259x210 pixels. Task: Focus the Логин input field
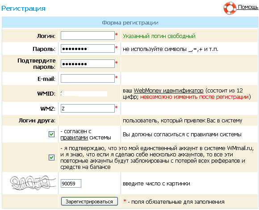(88, 36)
